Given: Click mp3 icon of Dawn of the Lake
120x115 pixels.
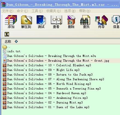Looking at the screenshot, I should (x=5, y=107).
